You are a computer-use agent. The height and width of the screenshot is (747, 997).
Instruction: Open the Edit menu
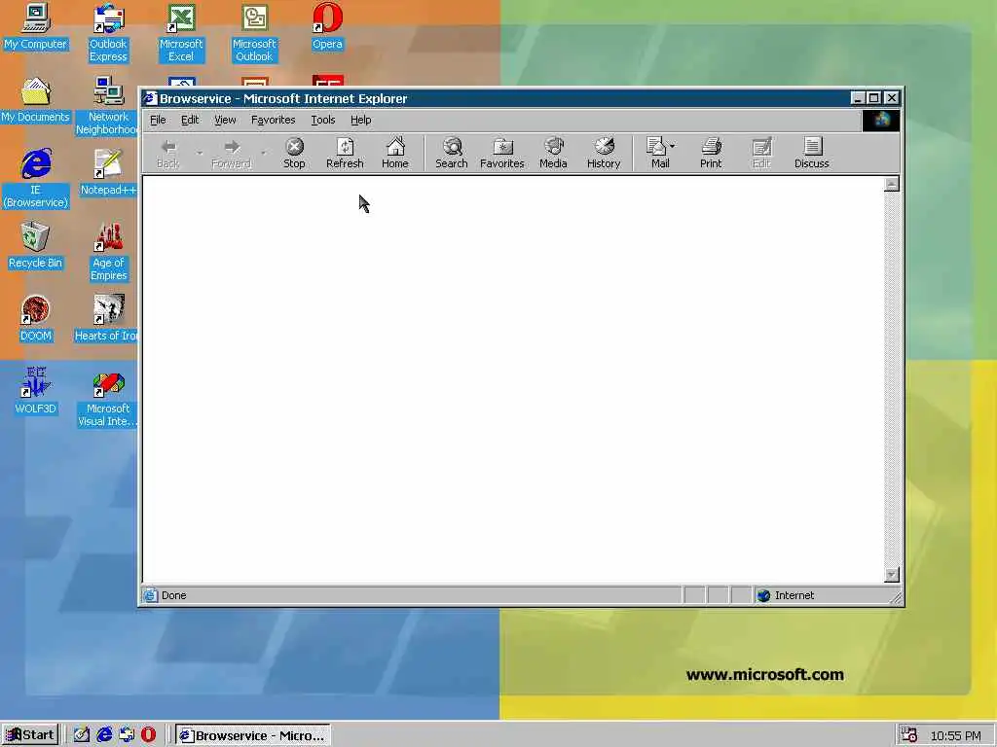[x=190, y=120]
